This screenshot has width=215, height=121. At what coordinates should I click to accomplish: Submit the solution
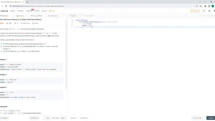(211, 118)
